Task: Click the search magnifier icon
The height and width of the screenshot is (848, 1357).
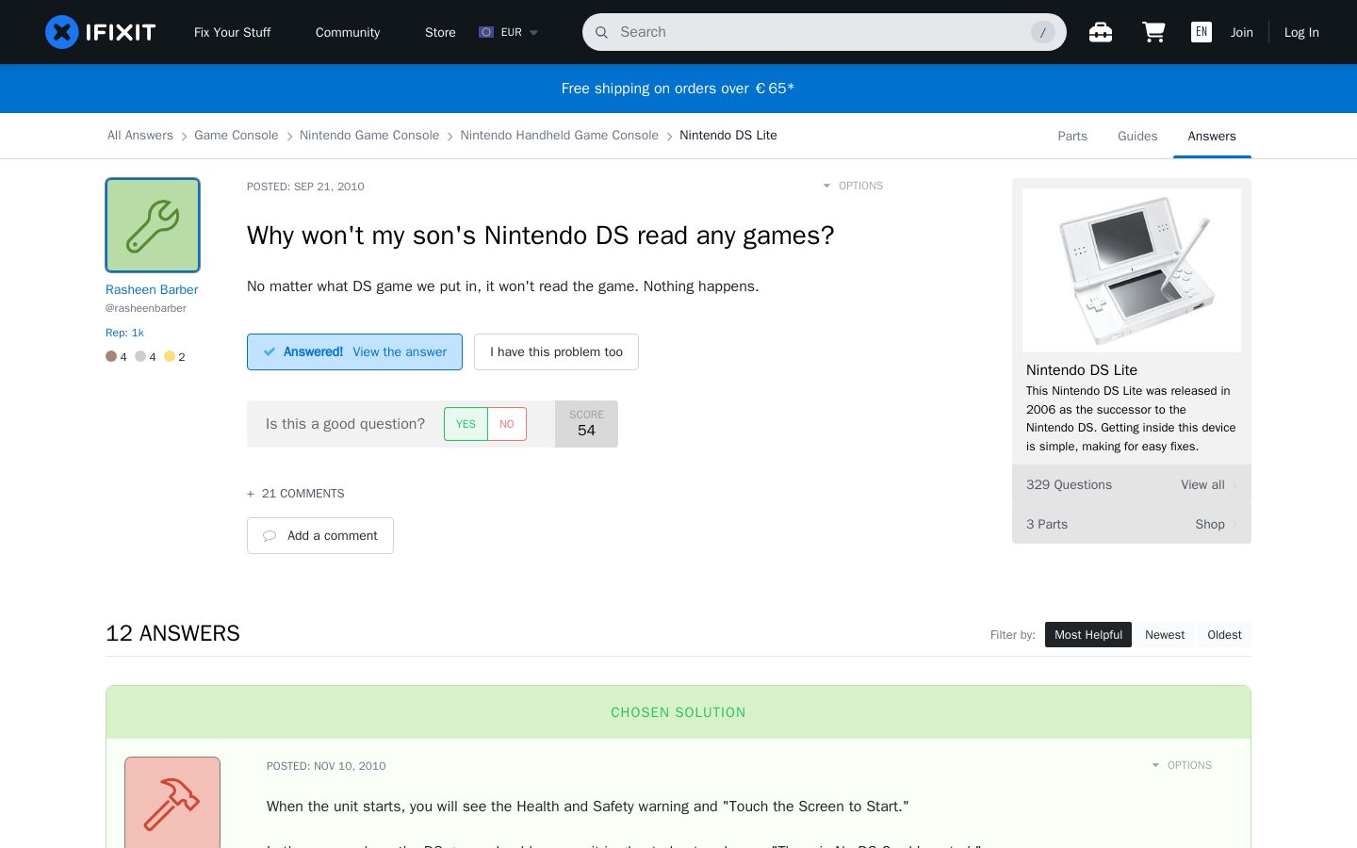Action: tap(601, 32)
